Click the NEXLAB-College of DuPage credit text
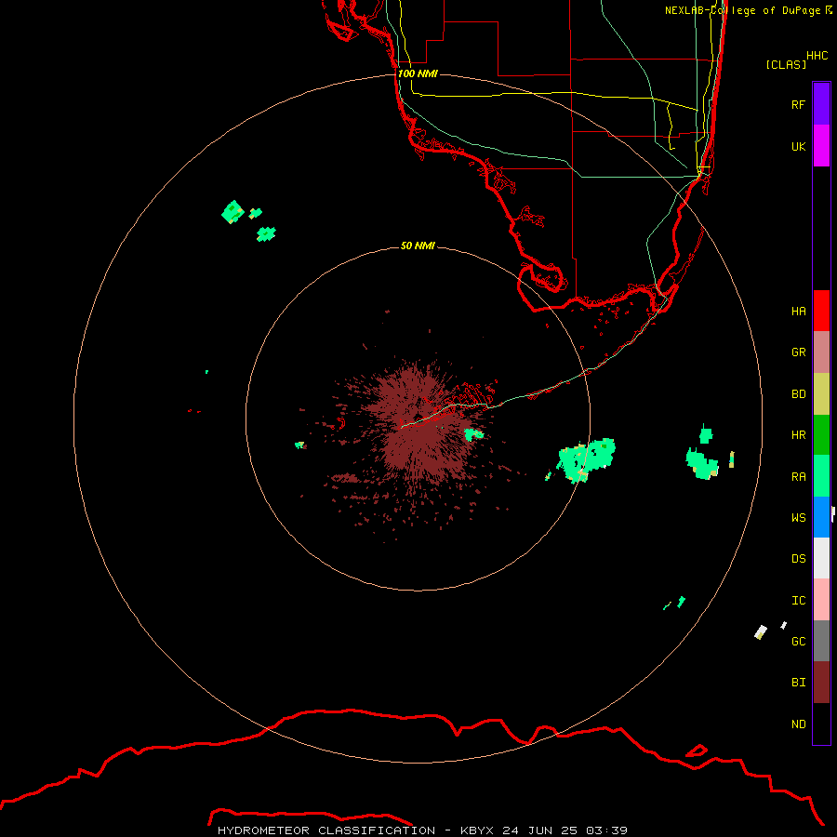The width and height of the screenshot is (837, 837). click(x=742, y=10)
